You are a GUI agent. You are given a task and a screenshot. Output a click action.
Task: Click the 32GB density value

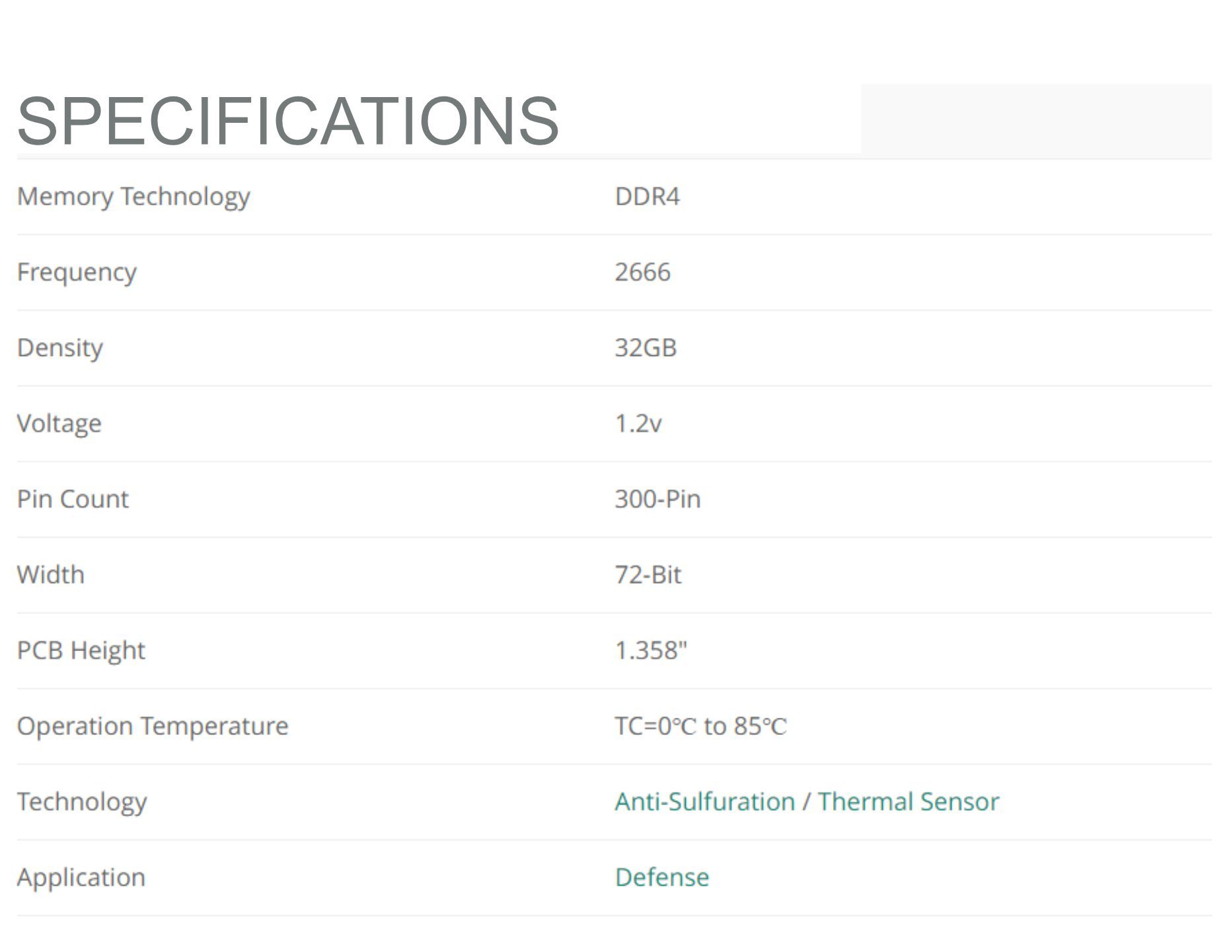pos(646,348)
